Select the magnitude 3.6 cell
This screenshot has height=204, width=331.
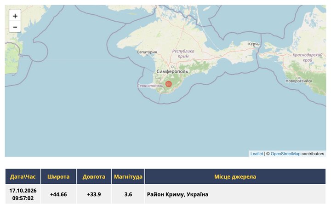128,194
